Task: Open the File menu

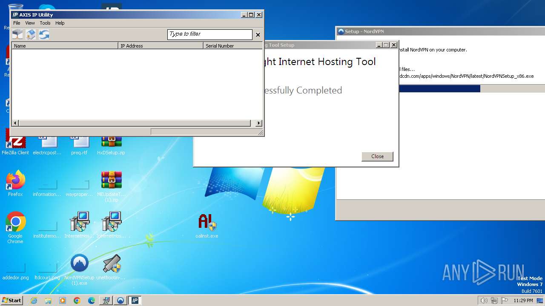Action: (17, 23)
